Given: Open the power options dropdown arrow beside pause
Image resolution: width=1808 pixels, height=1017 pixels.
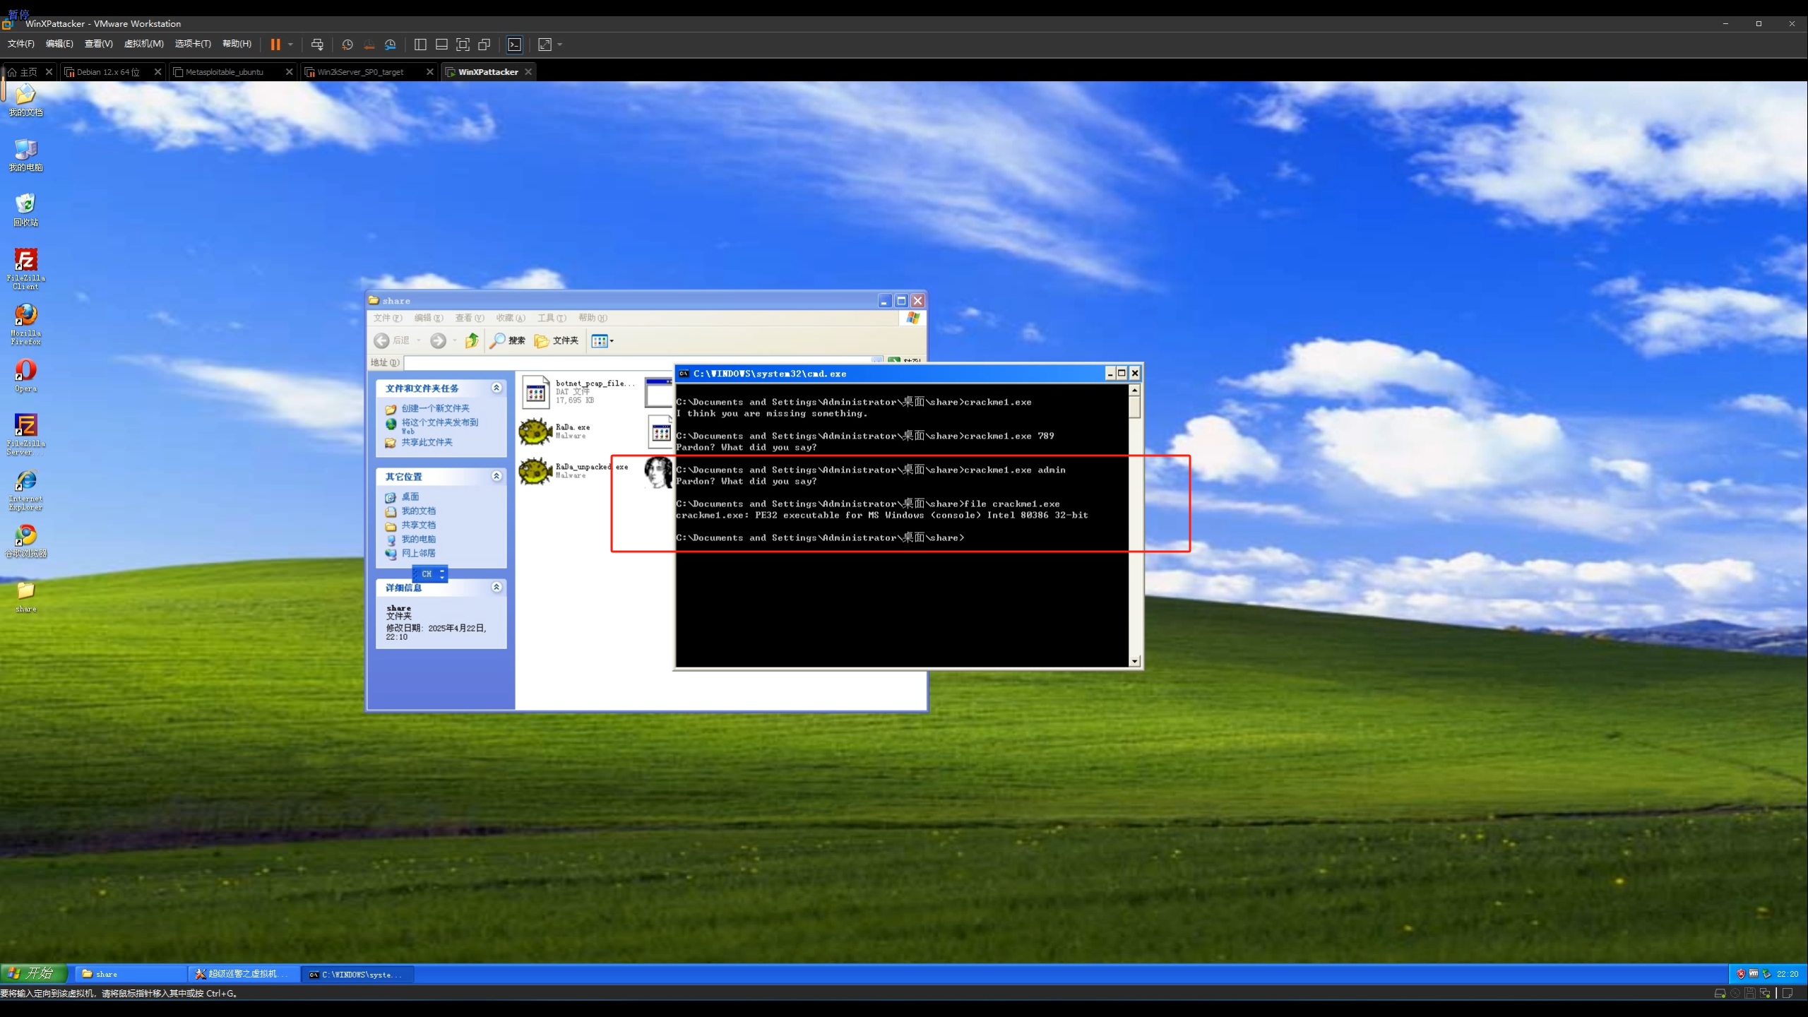Looking at the screenshot, I should (x=290, y=44).
